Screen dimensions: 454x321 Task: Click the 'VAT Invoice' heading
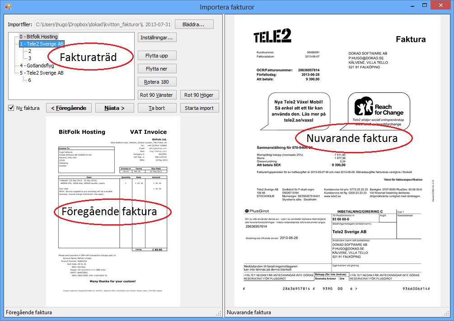coord(148,132)
